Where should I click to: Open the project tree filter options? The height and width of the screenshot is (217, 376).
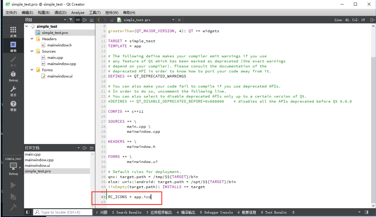tap(71, 20)
